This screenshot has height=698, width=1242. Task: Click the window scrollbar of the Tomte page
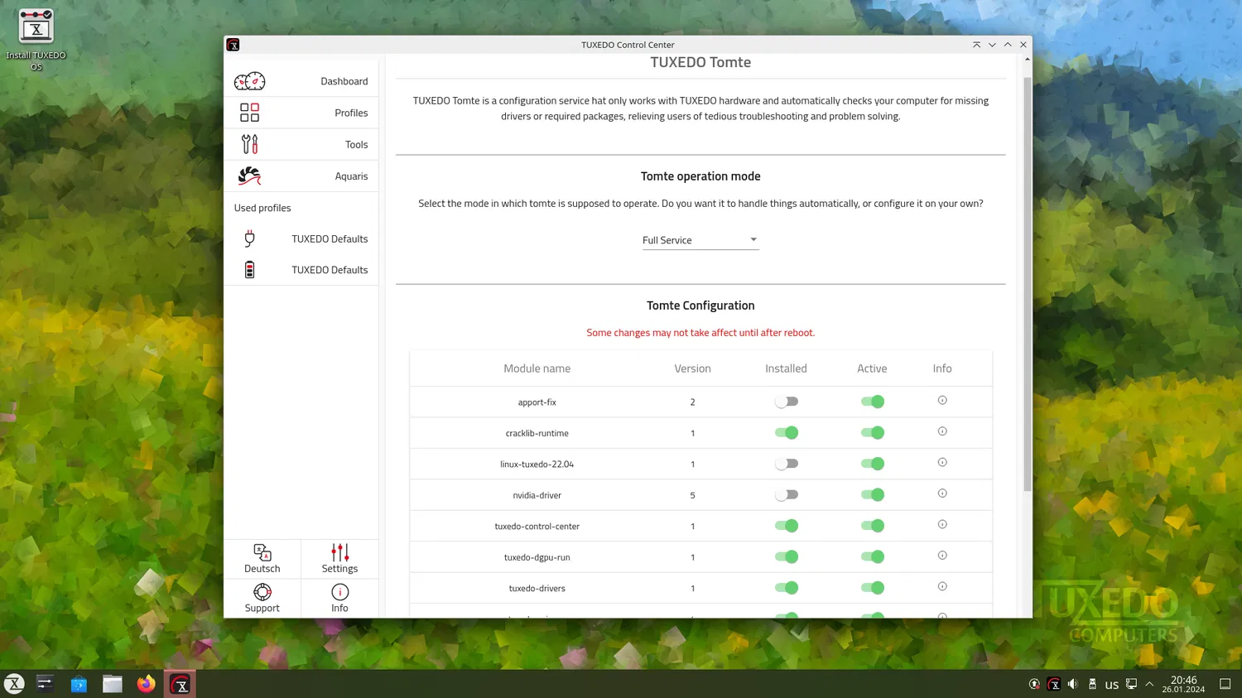[x=1028, y=284]
